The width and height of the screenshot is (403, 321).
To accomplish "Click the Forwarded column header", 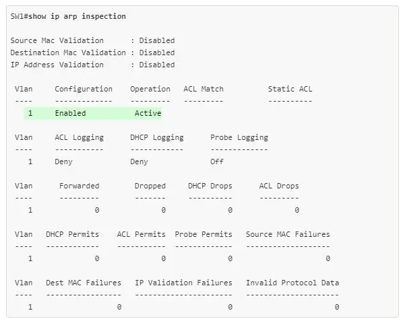I will tap(79, 186).
